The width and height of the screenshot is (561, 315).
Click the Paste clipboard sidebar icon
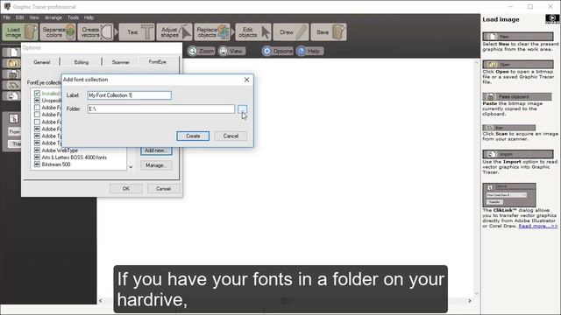pos(11,74)
